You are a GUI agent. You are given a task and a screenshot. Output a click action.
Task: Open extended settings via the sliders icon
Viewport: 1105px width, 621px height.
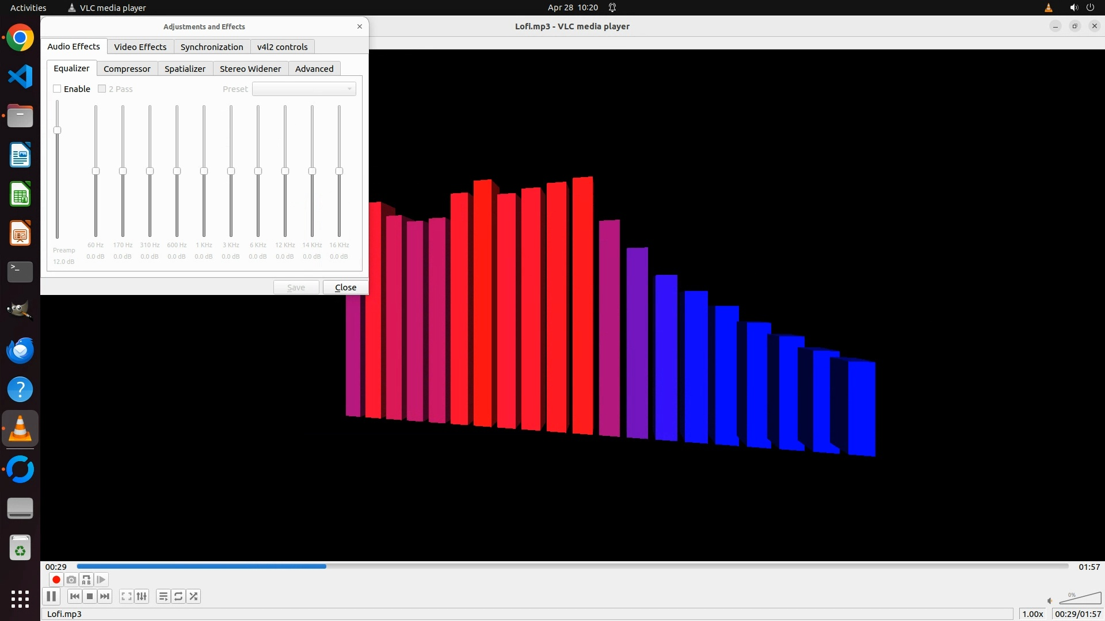[x=142, y=596]
